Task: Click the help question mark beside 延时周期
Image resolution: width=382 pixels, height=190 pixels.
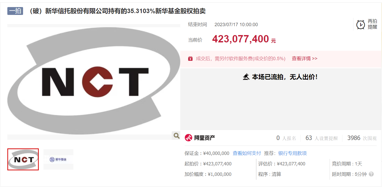Action: 371,174
